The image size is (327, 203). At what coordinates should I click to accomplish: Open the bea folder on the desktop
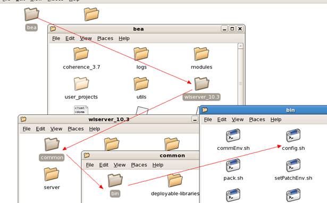(31, 14)
